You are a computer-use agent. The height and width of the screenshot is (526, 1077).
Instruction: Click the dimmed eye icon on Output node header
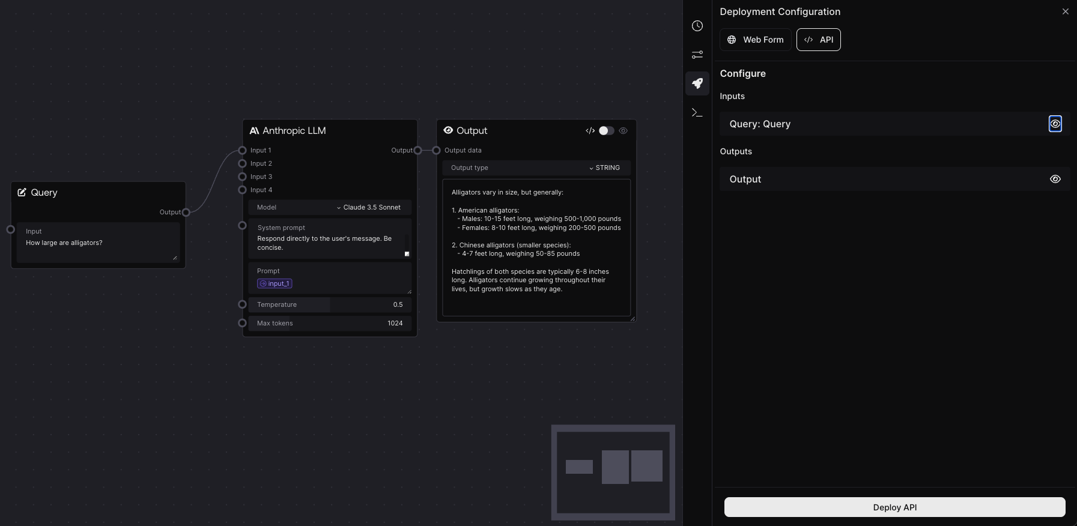coord(623,130)
